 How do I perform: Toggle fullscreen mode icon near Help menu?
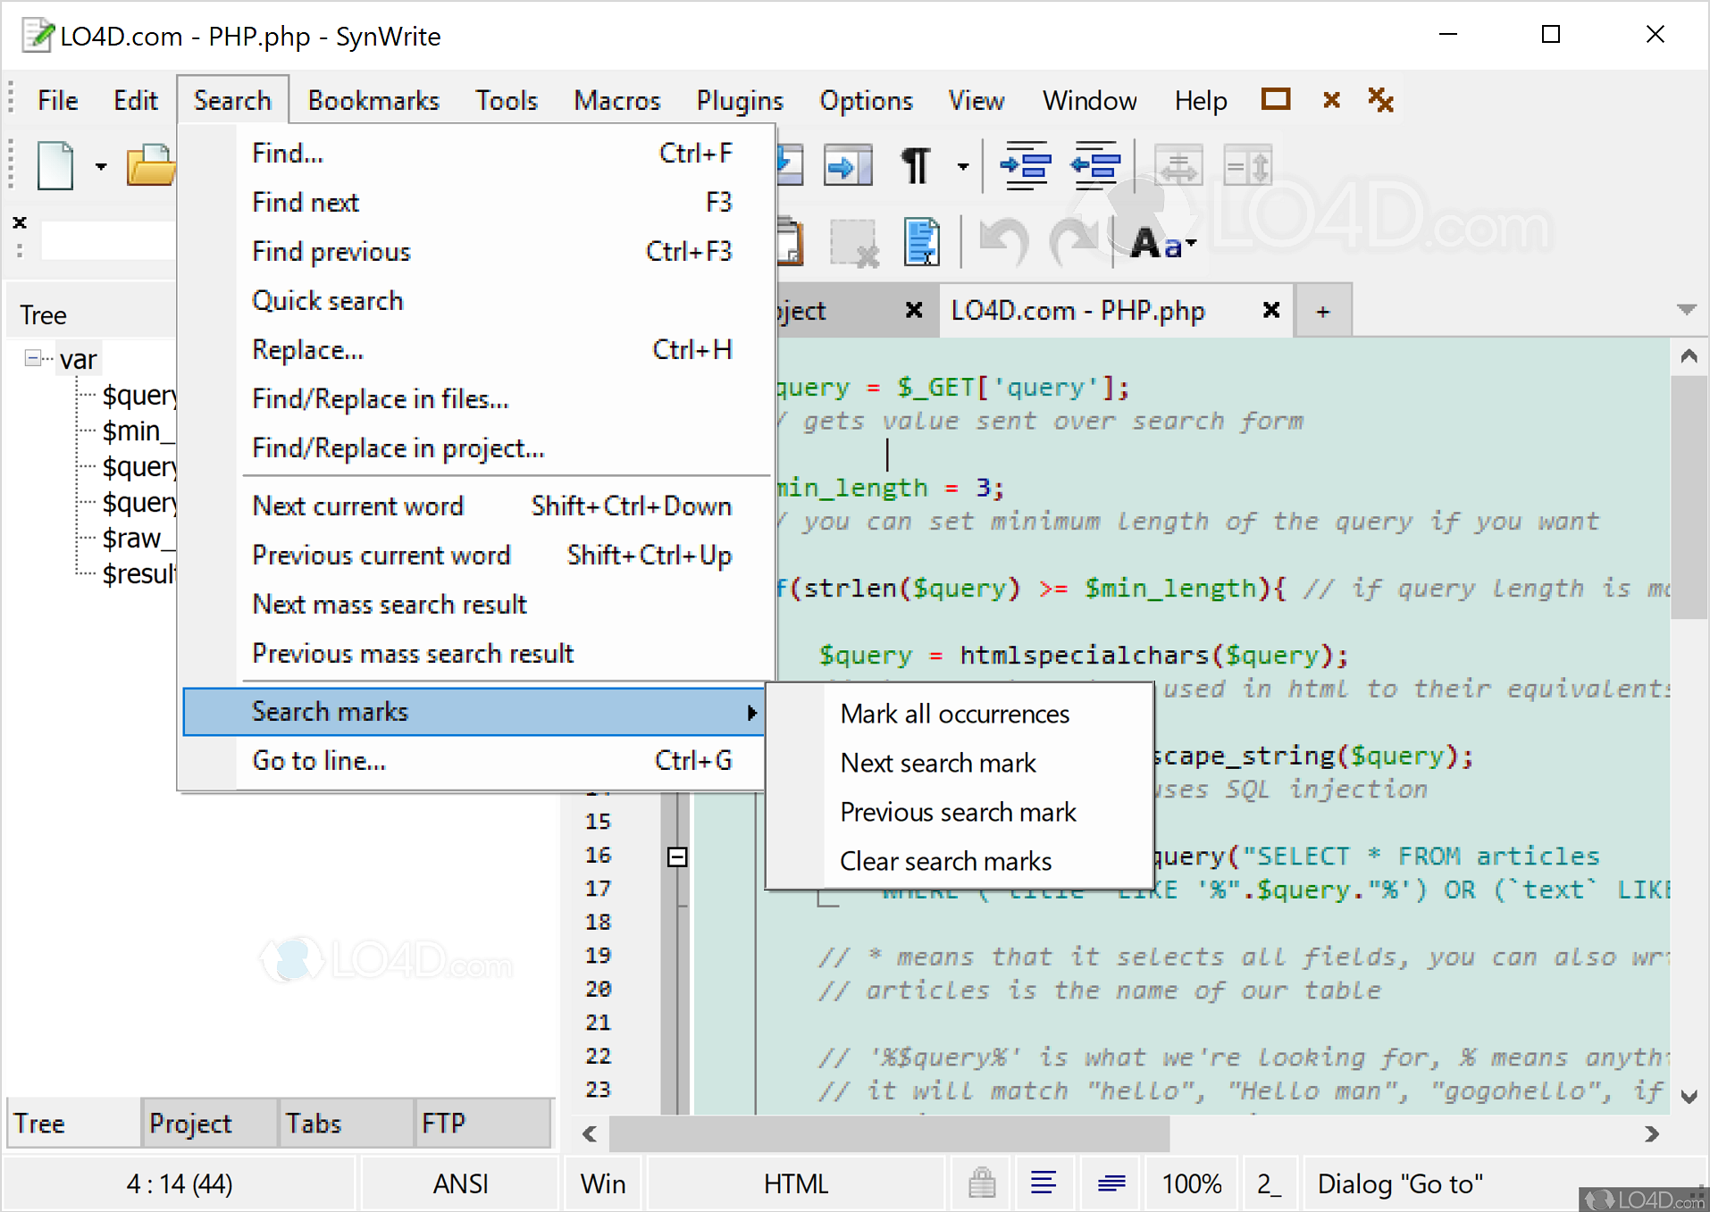tap(1275, 99)
